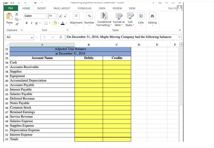Image resolution: width=214 pixels, height=148 pixels.
Task: Open the Cells group button
Action: 141,19
